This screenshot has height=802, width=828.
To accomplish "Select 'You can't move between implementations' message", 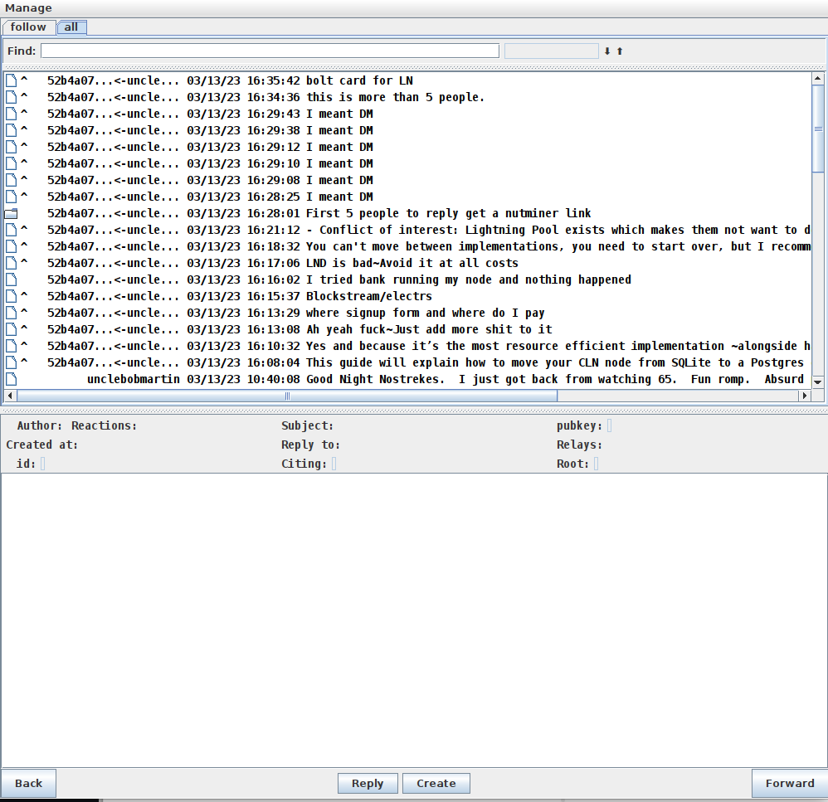I will pos(407,246).
